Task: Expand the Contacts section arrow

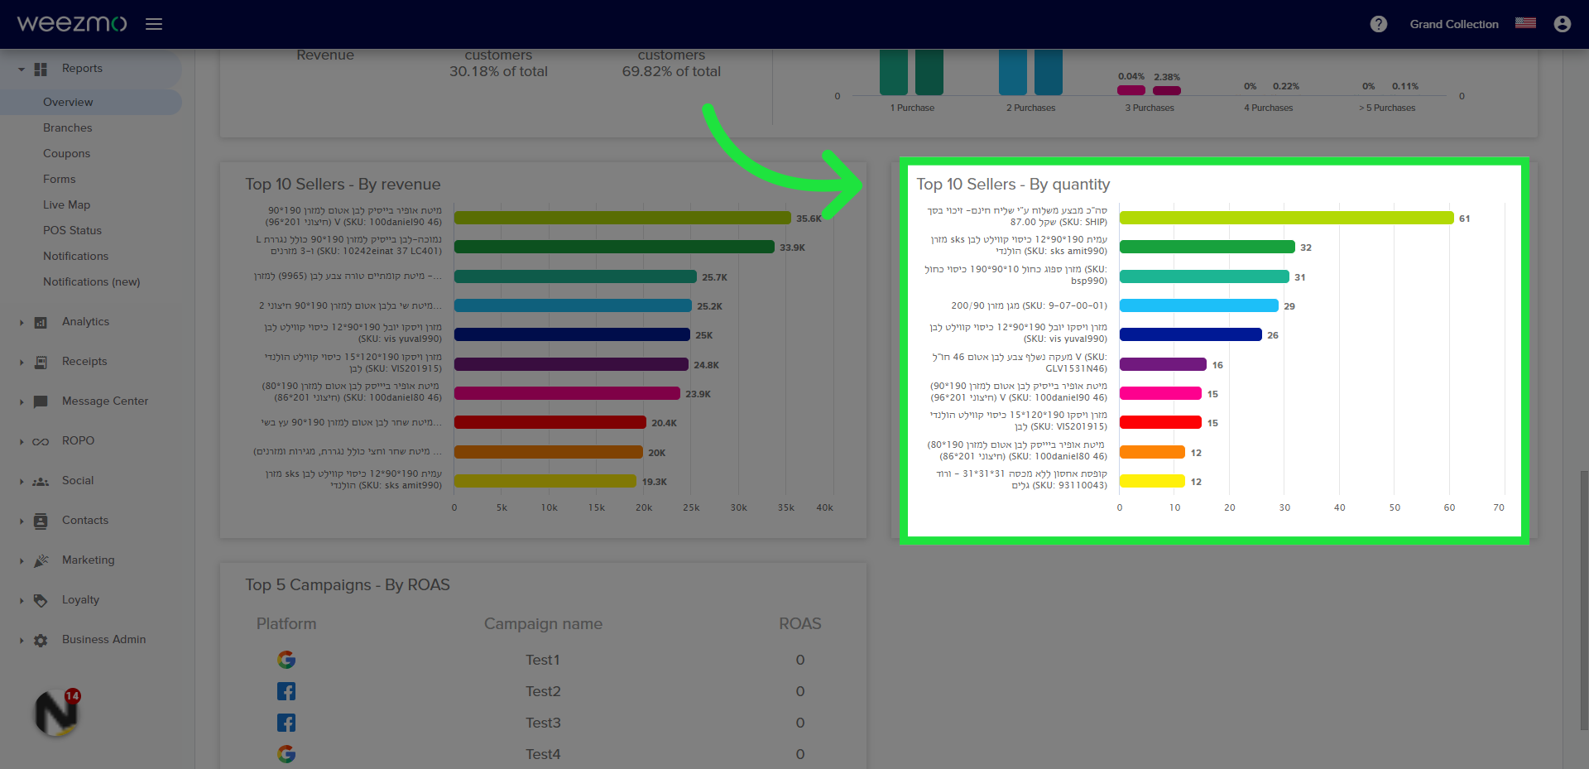Action: click(x=22, y=521)
